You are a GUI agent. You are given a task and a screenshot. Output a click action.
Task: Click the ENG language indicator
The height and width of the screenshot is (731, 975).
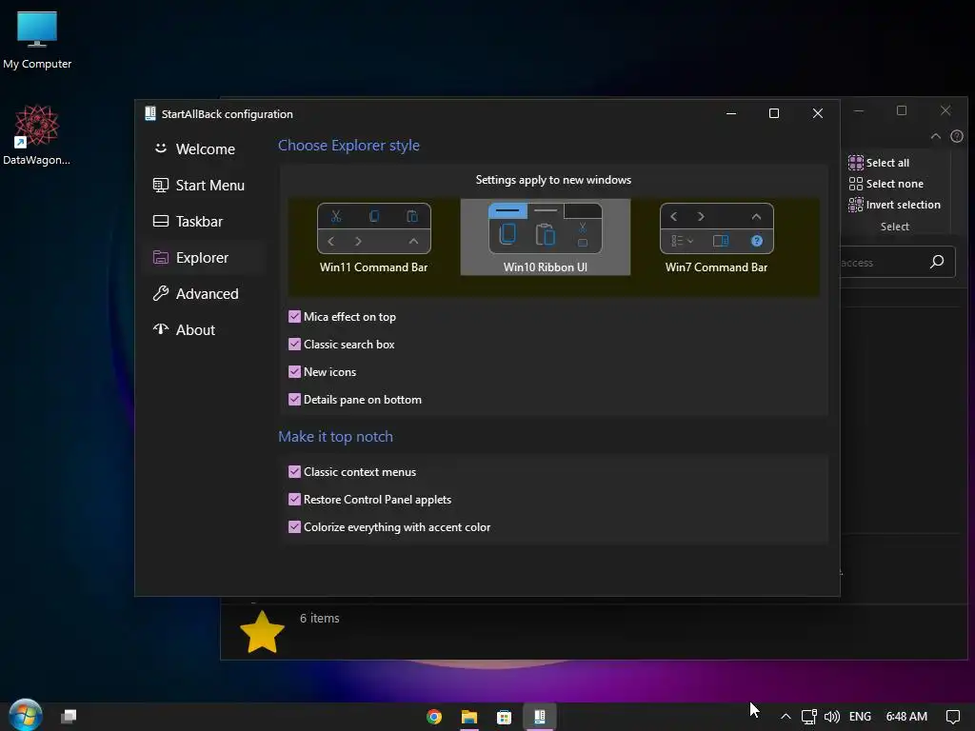click(860, 717)
